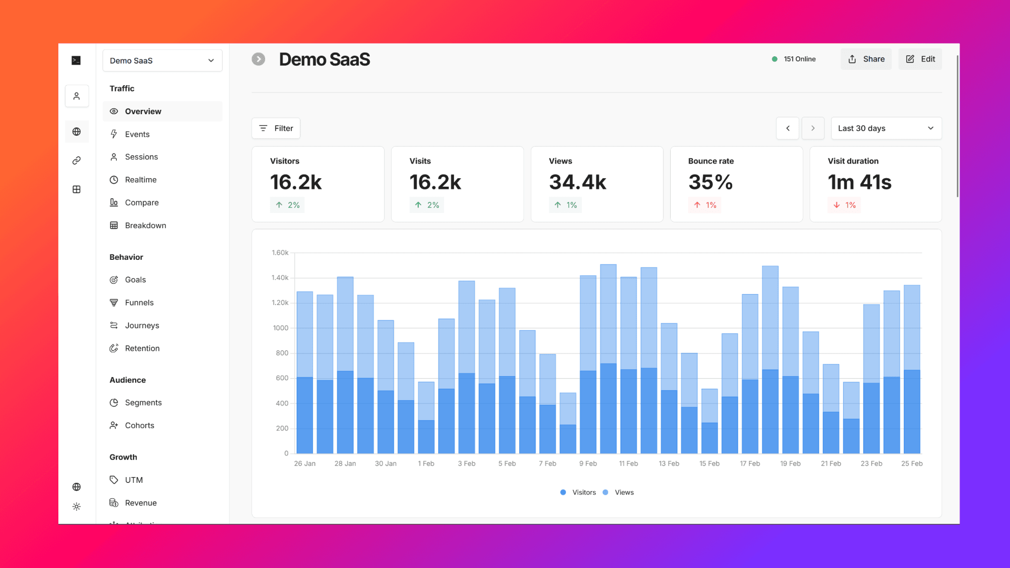Open the Retention magnet icon
This screenshot has height=568, width=1010.
tap(114, 348)
